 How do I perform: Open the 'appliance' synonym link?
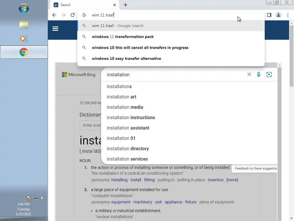coord(173,202)
